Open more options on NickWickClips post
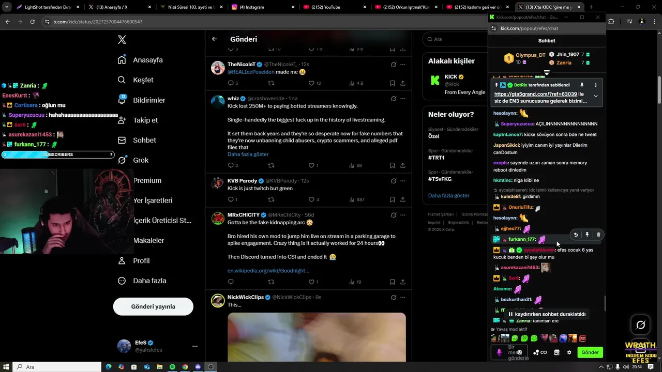Screen dimensions: 662x372 403,297
